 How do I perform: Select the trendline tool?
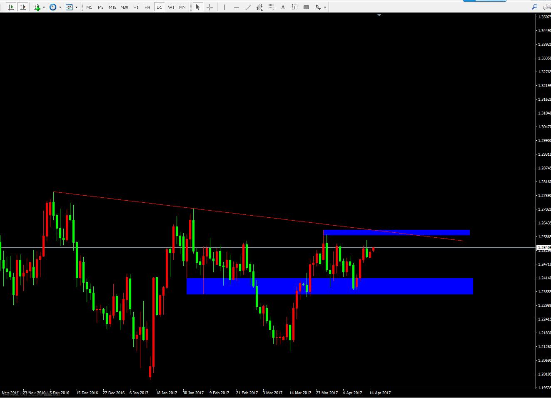[248, 7]
